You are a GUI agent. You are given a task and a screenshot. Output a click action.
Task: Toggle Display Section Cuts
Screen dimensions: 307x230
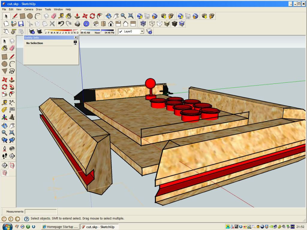tap(4, 173)
